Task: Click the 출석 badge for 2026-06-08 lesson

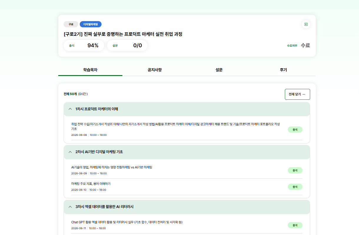Action: point(295,129)
